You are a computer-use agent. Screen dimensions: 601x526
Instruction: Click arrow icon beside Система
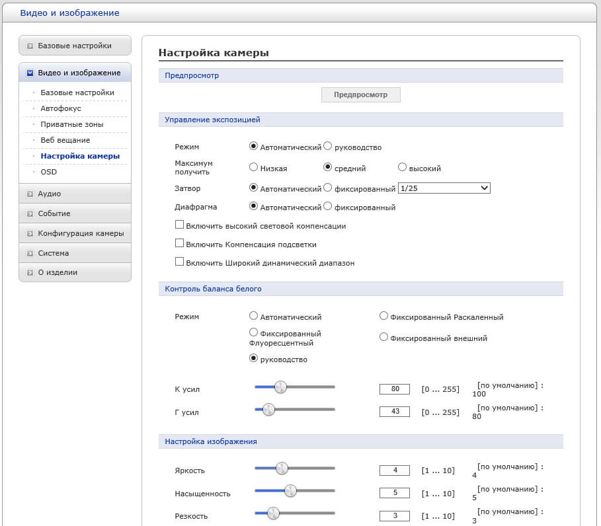tap(30, 254)
